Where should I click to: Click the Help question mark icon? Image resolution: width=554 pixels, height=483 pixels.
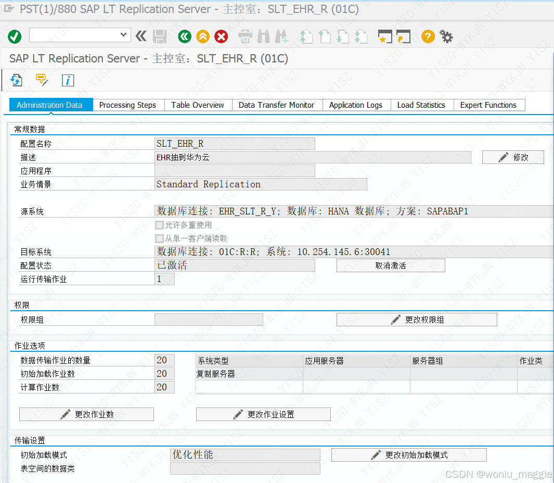pos(428,36)
